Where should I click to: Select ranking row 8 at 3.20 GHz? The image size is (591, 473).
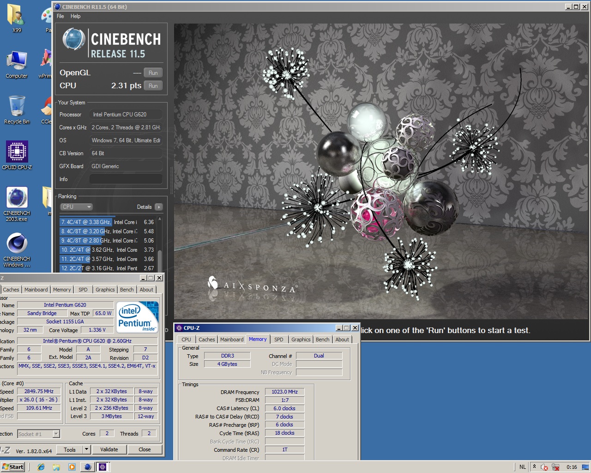pos(108,231)
